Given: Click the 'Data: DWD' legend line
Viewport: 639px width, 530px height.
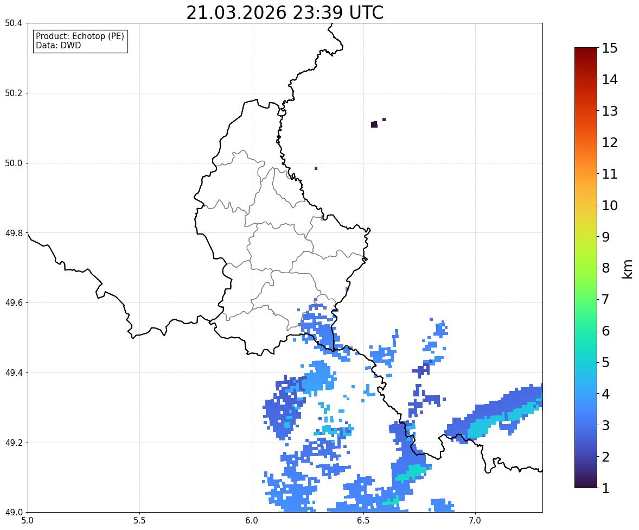Looking at the screenshot, I should [x=58, y=45].
